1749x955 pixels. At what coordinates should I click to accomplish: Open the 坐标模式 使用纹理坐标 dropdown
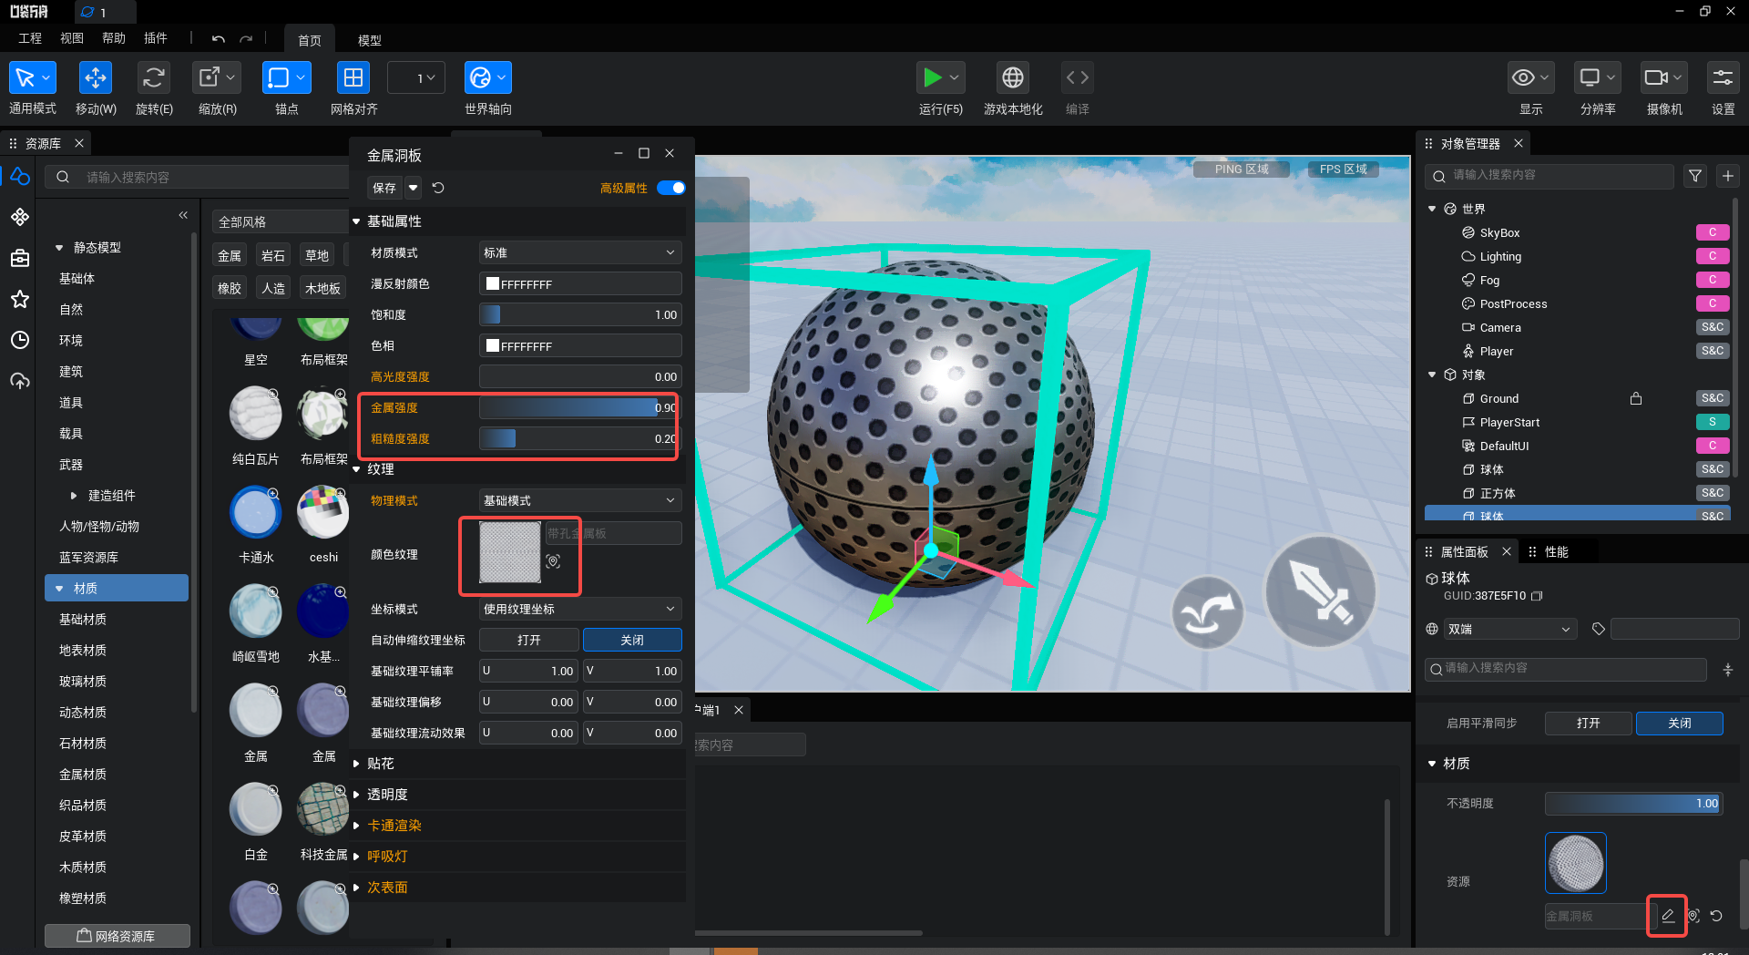580,609
